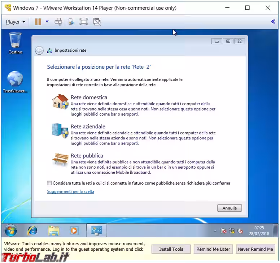Click Install Tools in VMware banner
280x263 pixels.
tap(171, 249)
